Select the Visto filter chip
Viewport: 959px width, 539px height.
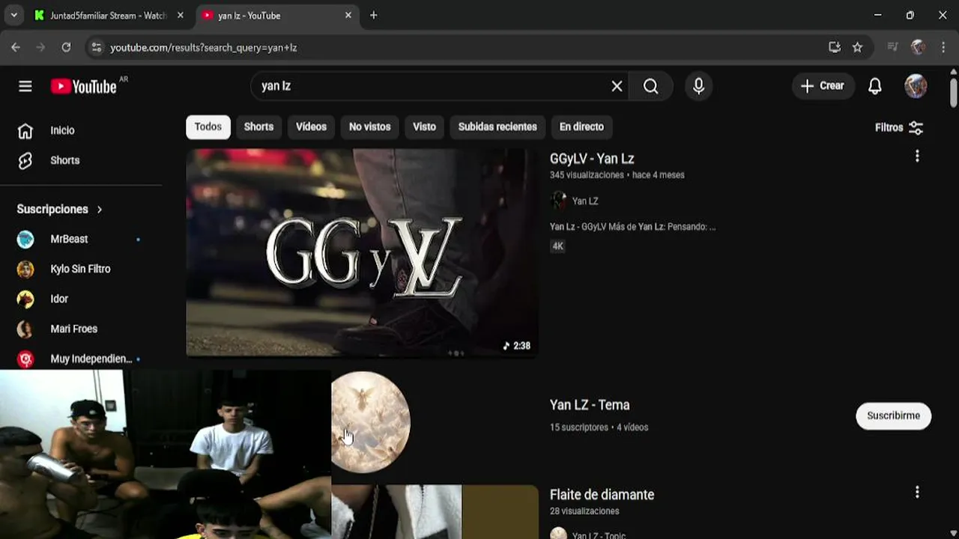424,127
